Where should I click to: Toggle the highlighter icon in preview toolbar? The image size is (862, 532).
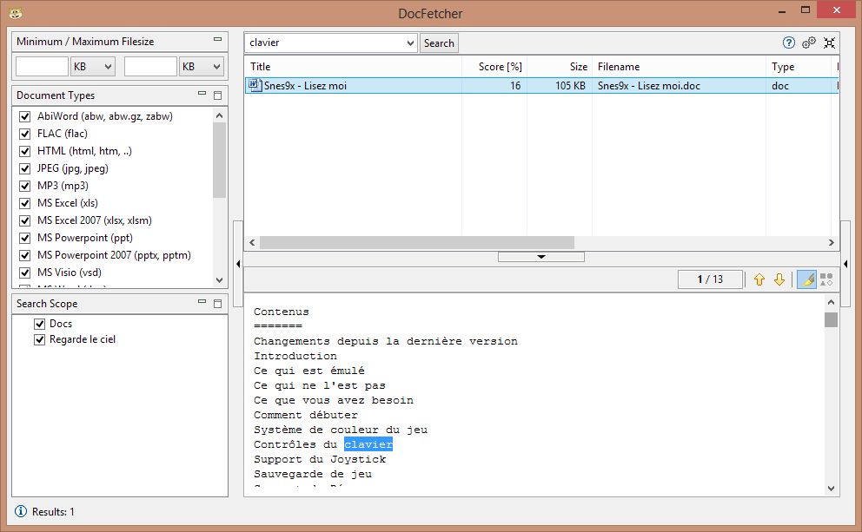[806, 279]
